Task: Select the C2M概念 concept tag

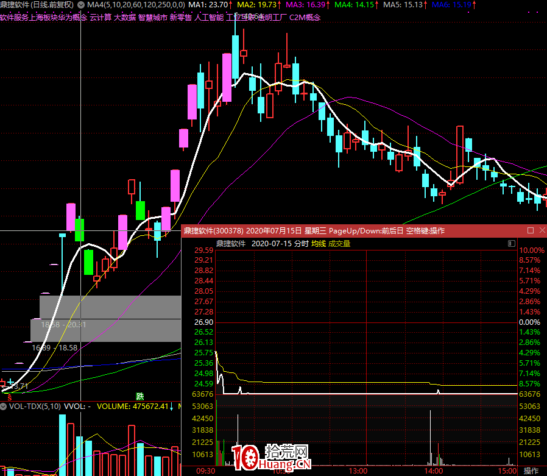Action: (x=305, y=17)
